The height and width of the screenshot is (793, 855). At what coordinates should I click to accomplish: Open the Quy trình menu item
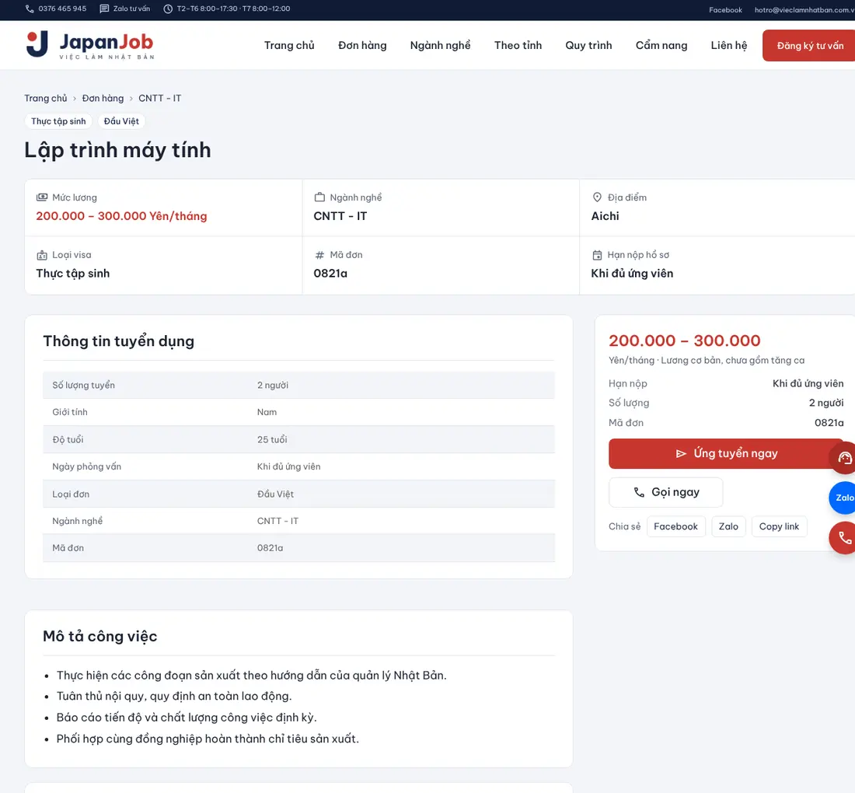pos(588,45)
